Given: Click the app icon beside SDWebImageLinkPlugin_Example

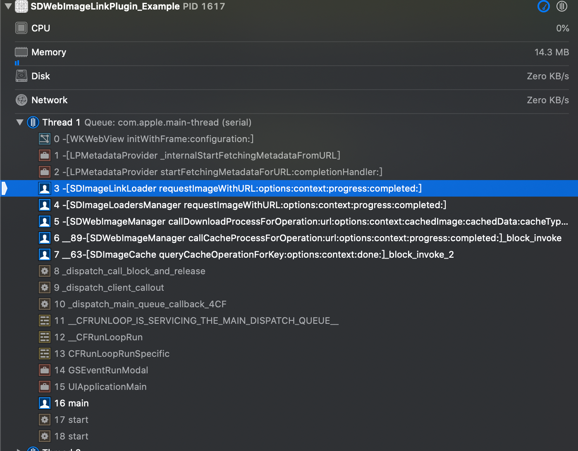Looking at the screenshot, I should (x=21, y=6).
